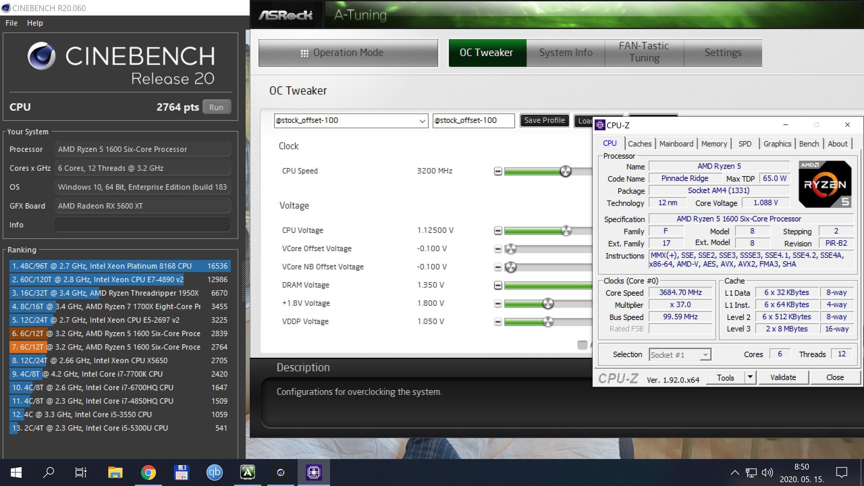This screenshot has width=864, height=486.
Task: Switch to ASRock A-Tuning taskbar icon
Action: tap(247, 473)
